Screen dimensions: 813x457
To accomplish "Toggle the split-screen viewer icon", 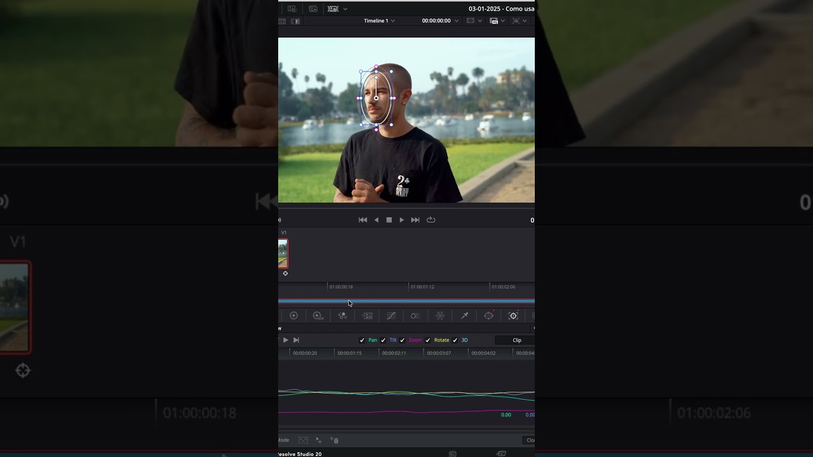I will pyautogui.click(x=295, y=21).
